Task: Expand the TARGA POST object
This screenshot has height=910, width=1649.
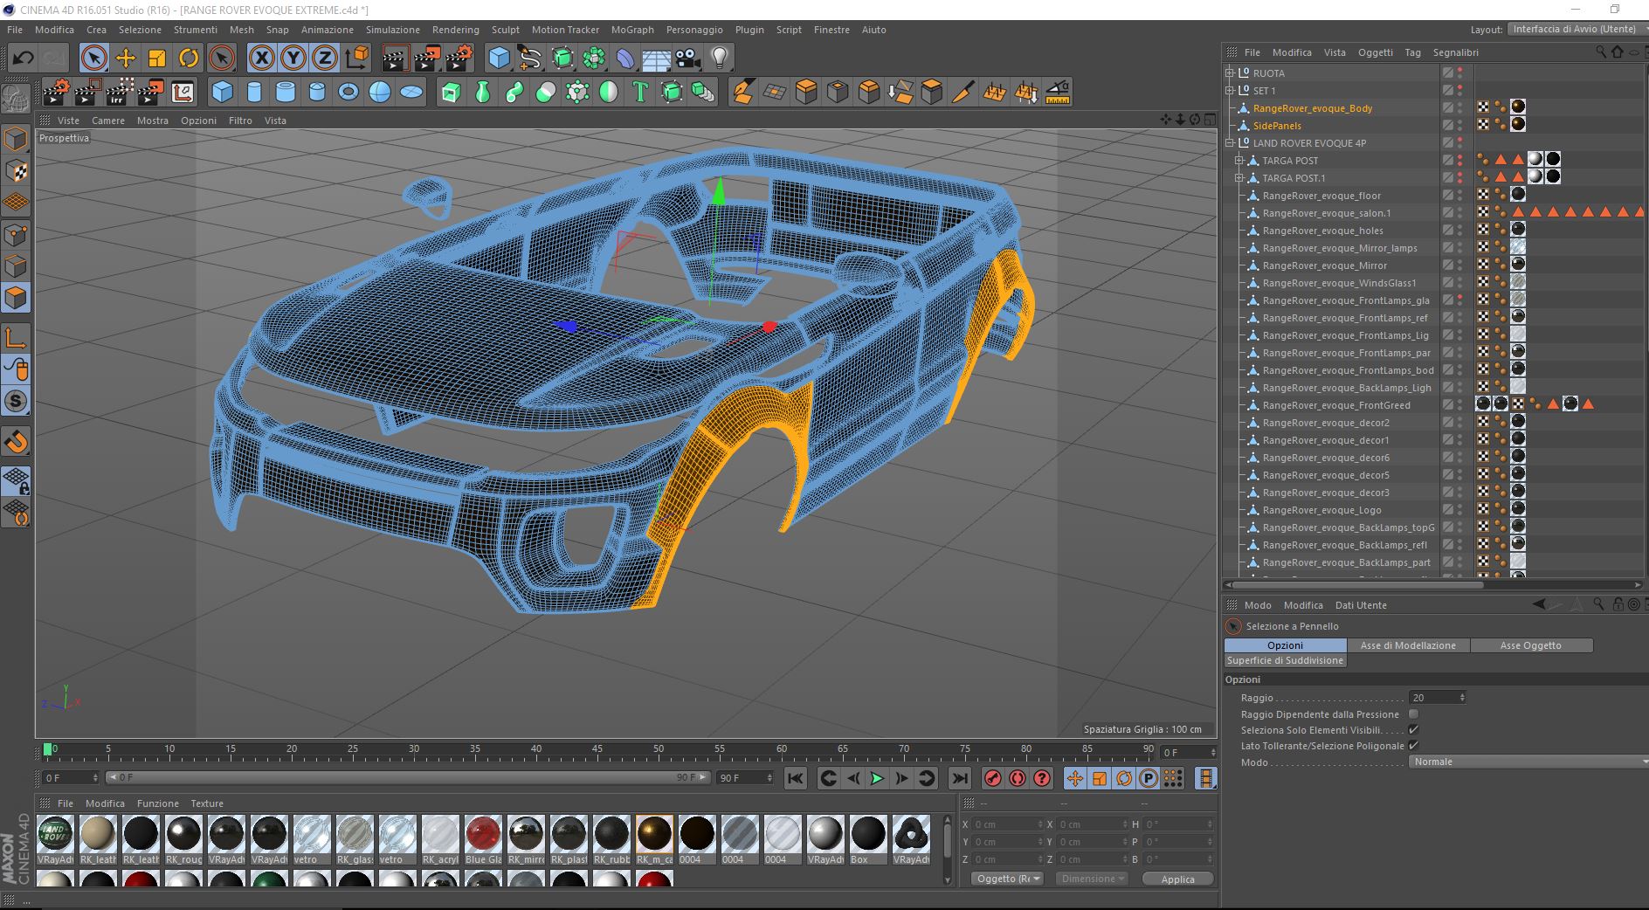Action: pos(1239,161)
